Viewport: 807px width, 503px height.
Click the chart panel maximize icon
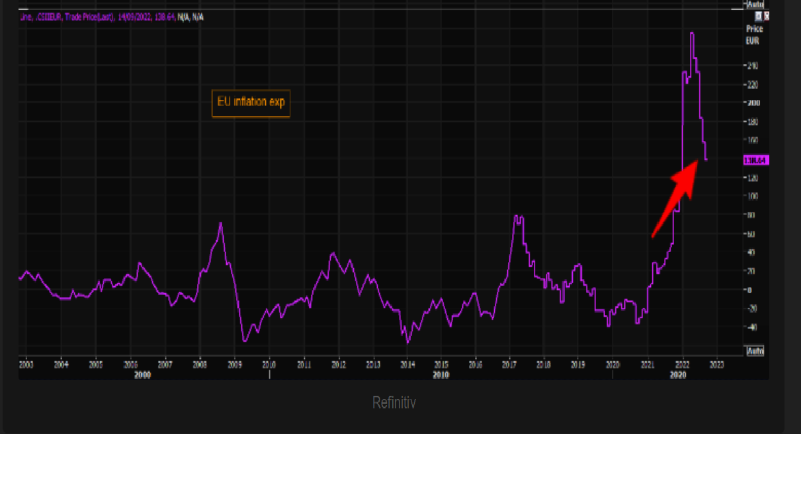[x=758, y=16]
